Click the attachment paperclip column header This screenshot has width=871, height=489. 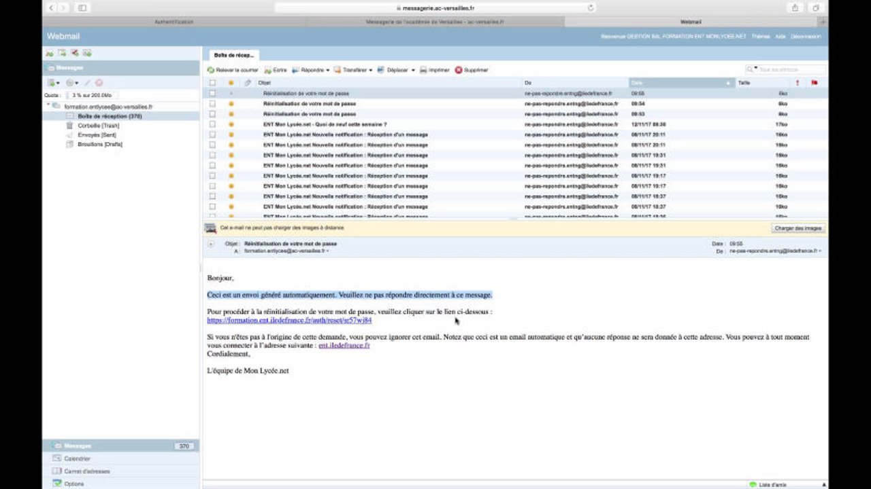tap(248, 83)
